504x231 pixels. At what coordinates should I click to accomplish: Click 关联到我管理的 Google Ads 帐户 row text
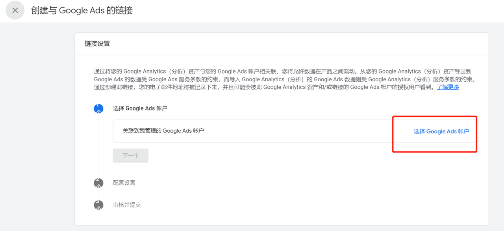click(x=163, y=131)
